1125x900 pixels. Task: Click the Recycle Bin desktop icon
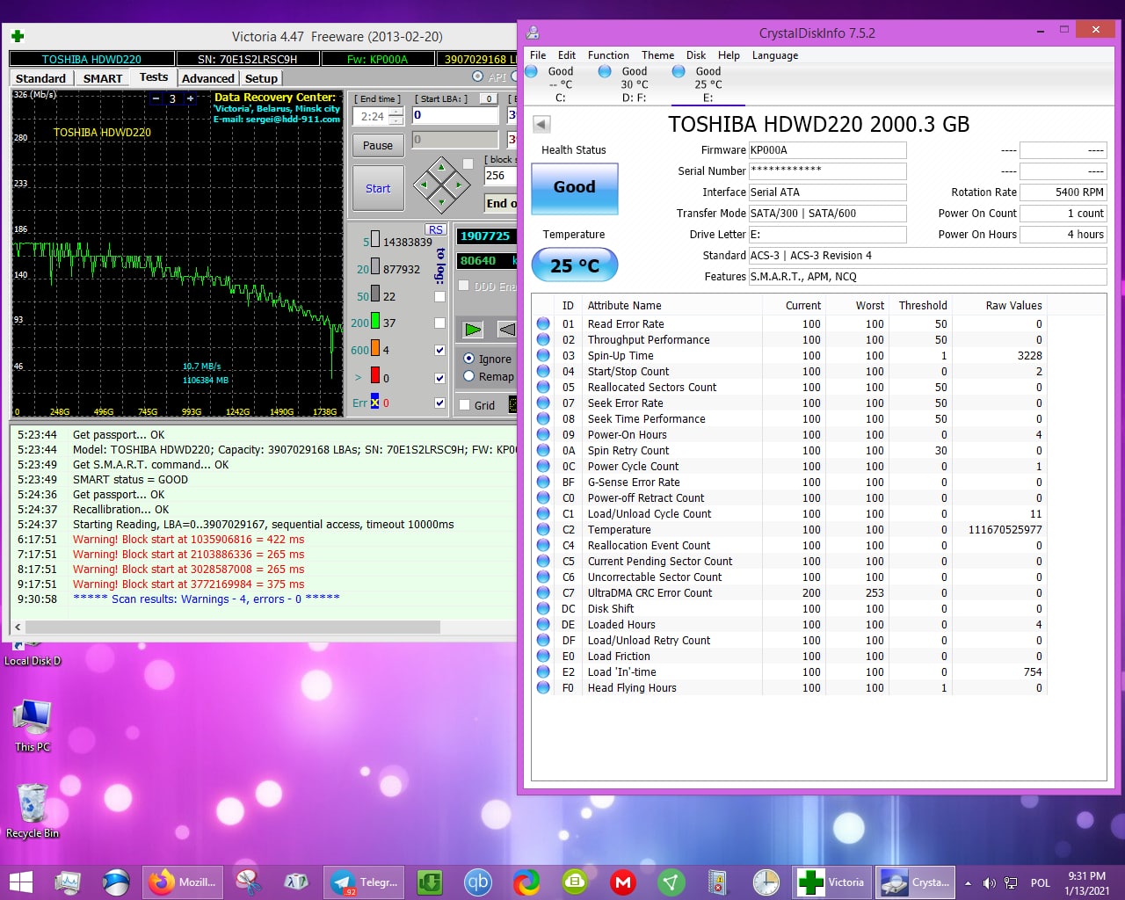(33, 810)
